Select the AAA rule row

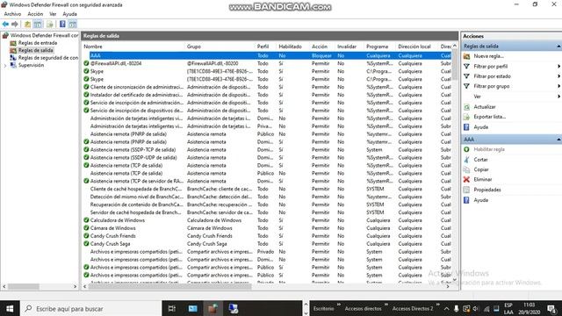click(267, 56)
